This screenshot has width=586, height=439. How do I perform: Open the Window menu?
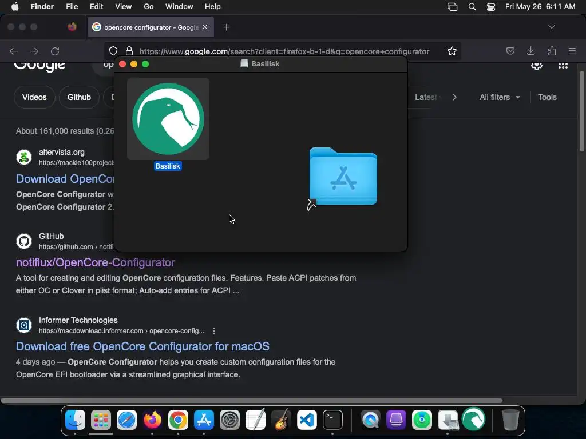(179, 7)
